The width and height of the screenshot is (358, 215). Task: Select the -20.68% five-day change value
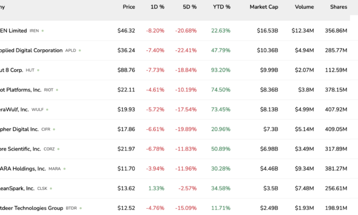tap(186, 31)
